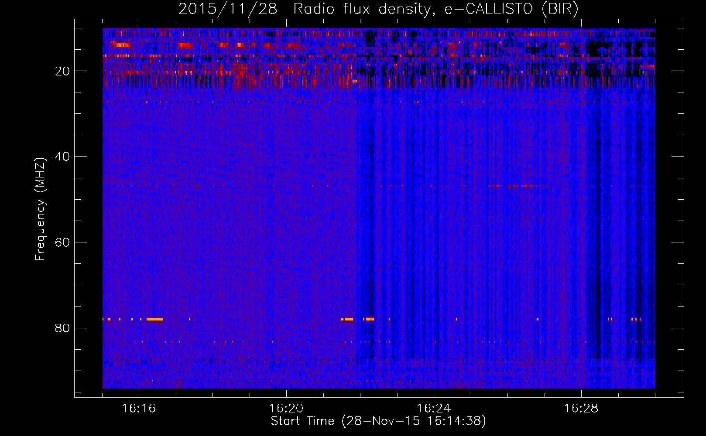Click the "16:24" time tick label
The height and width of the screenshot is (436, 706).
434,409
